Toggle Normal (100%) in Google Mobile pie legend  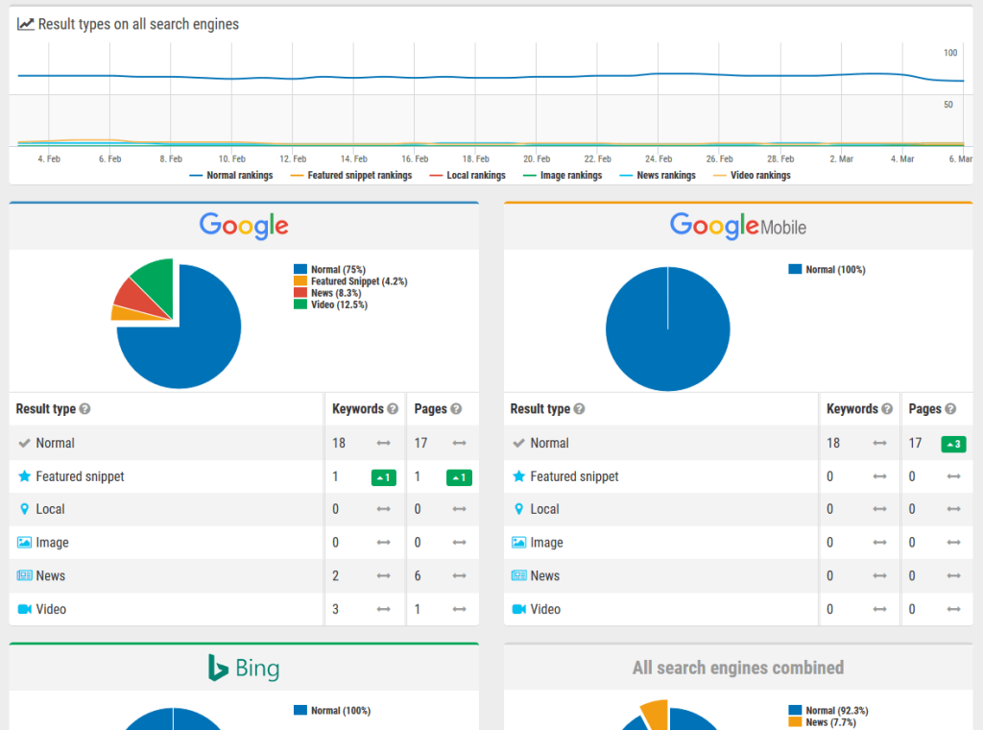pos(827,270)
